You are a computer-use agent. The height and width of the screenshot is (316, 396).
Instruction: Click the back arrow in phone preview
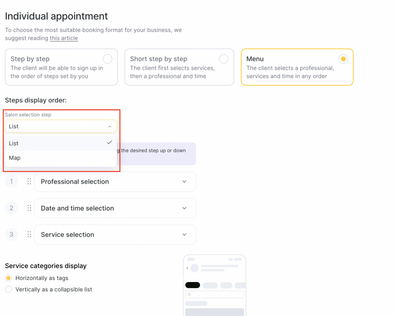point(187,268)
